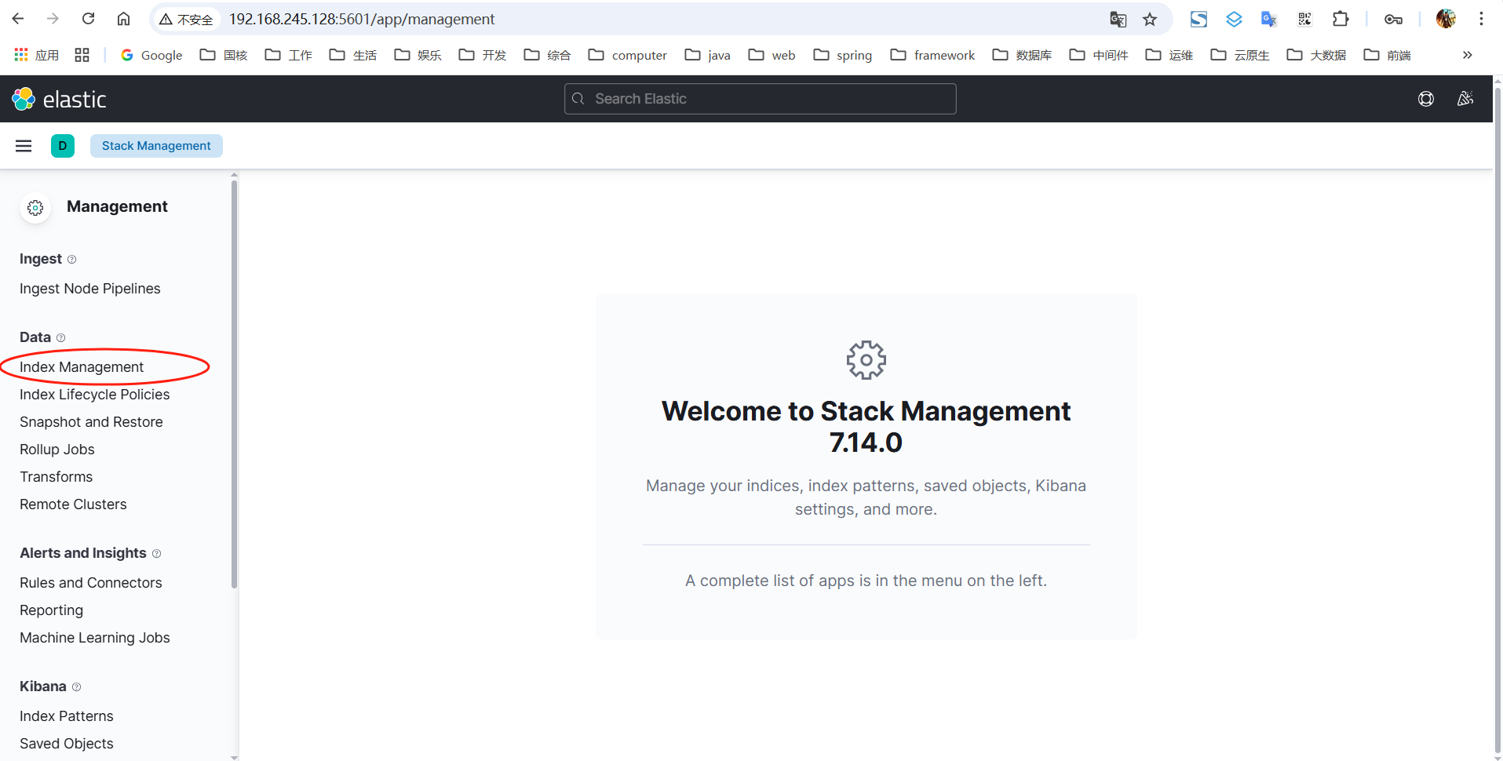The width and height of the screenshot is (1503, 761).
Task: Open the 运维 bookmark folder
Action: 1169,55
